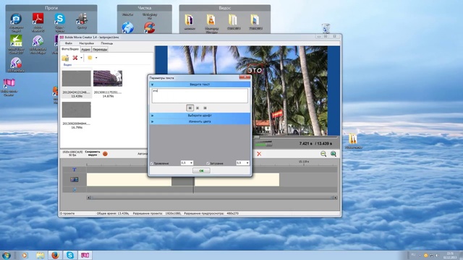This screenshot has height=260, width=463.
Task: Click the zoom in timeline magnifier
Action: click(x=334, y=154)
